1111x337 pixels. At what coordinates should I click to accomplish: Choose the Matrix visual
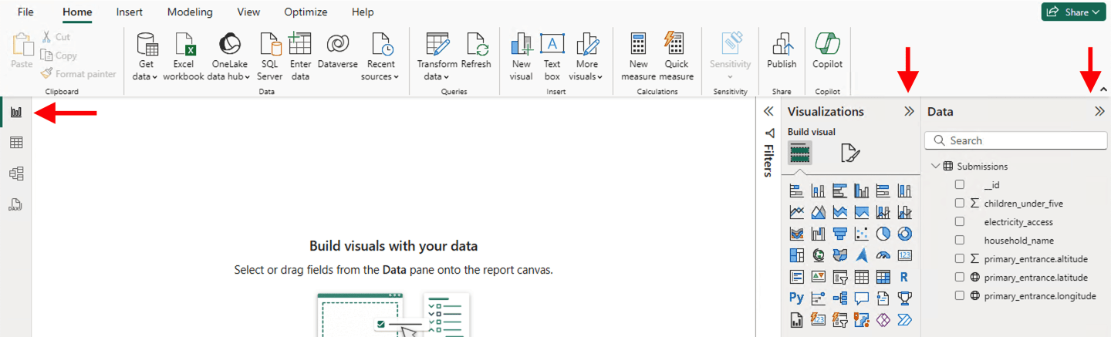click(883, 277)
